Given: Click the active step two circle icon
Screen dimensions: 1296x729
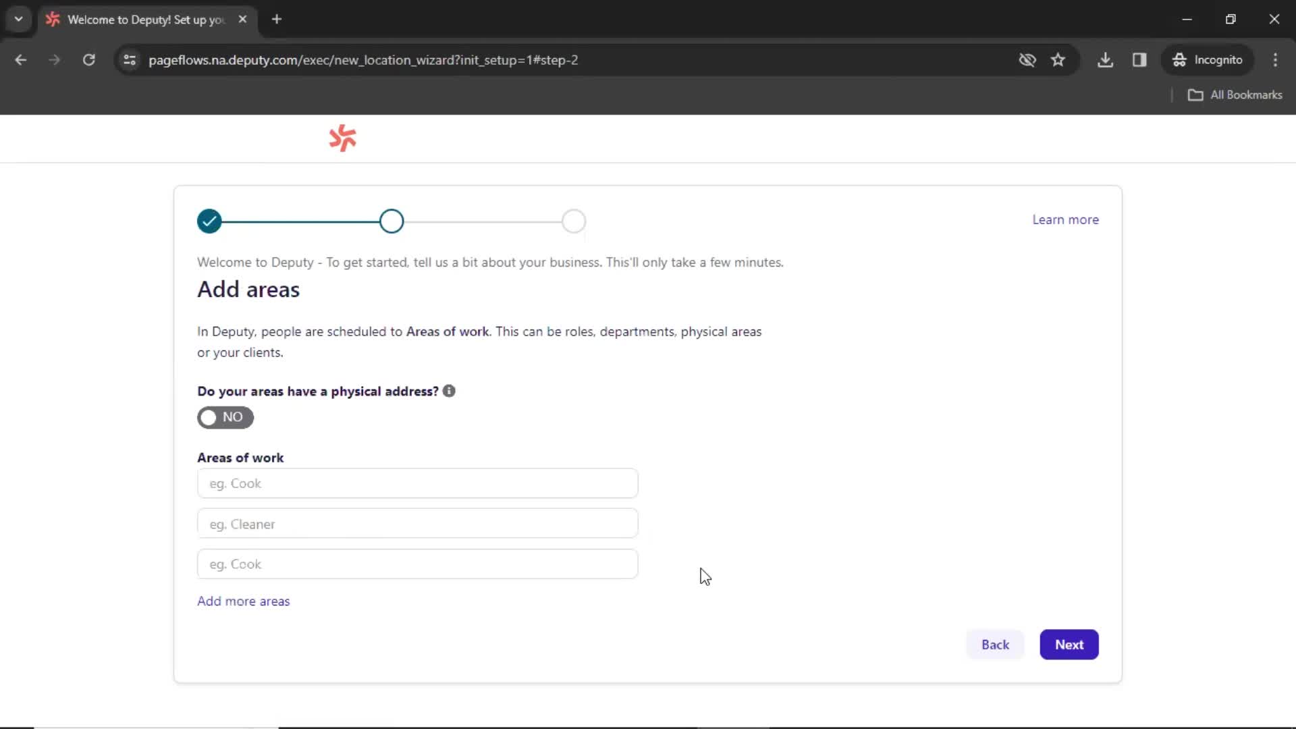Looking at the screenshot, I should [x=391, y=221].
